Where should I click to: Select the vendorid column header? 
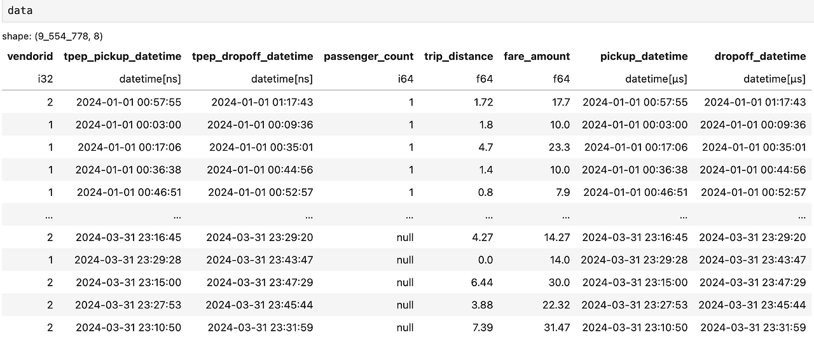(x=30, y=57)
